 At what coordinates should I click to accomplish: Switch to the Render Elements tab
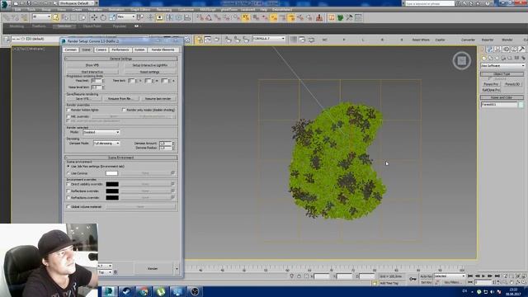pyautogui.click(x=163, y=49)
